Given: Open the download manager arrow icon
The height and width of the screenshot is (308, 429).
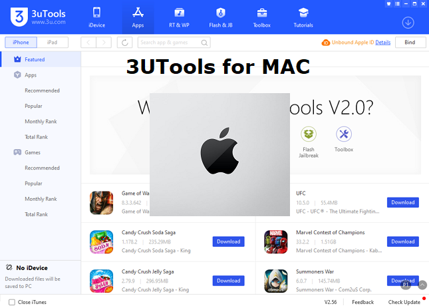Looking at the screenshot, I should (408, 23).
